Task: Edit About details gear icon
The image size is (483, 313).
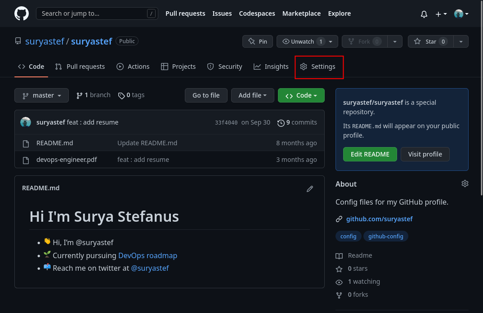Action: coord(465,183)
